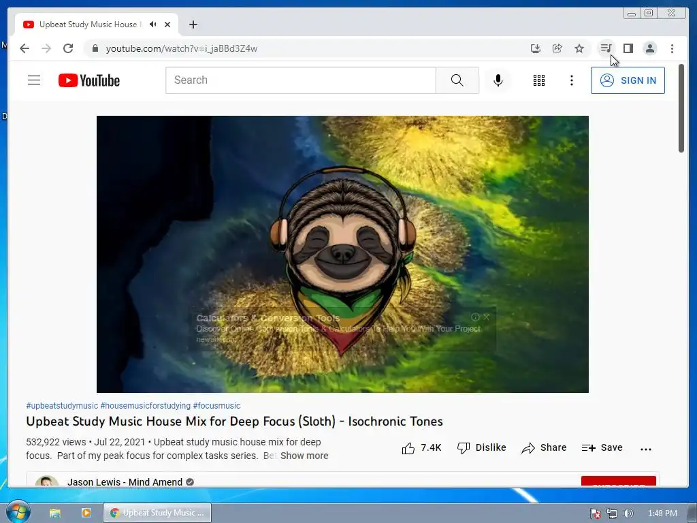Click the video title text
The width and height of the screenshot is (697, 523).
(x=234, y=422)
